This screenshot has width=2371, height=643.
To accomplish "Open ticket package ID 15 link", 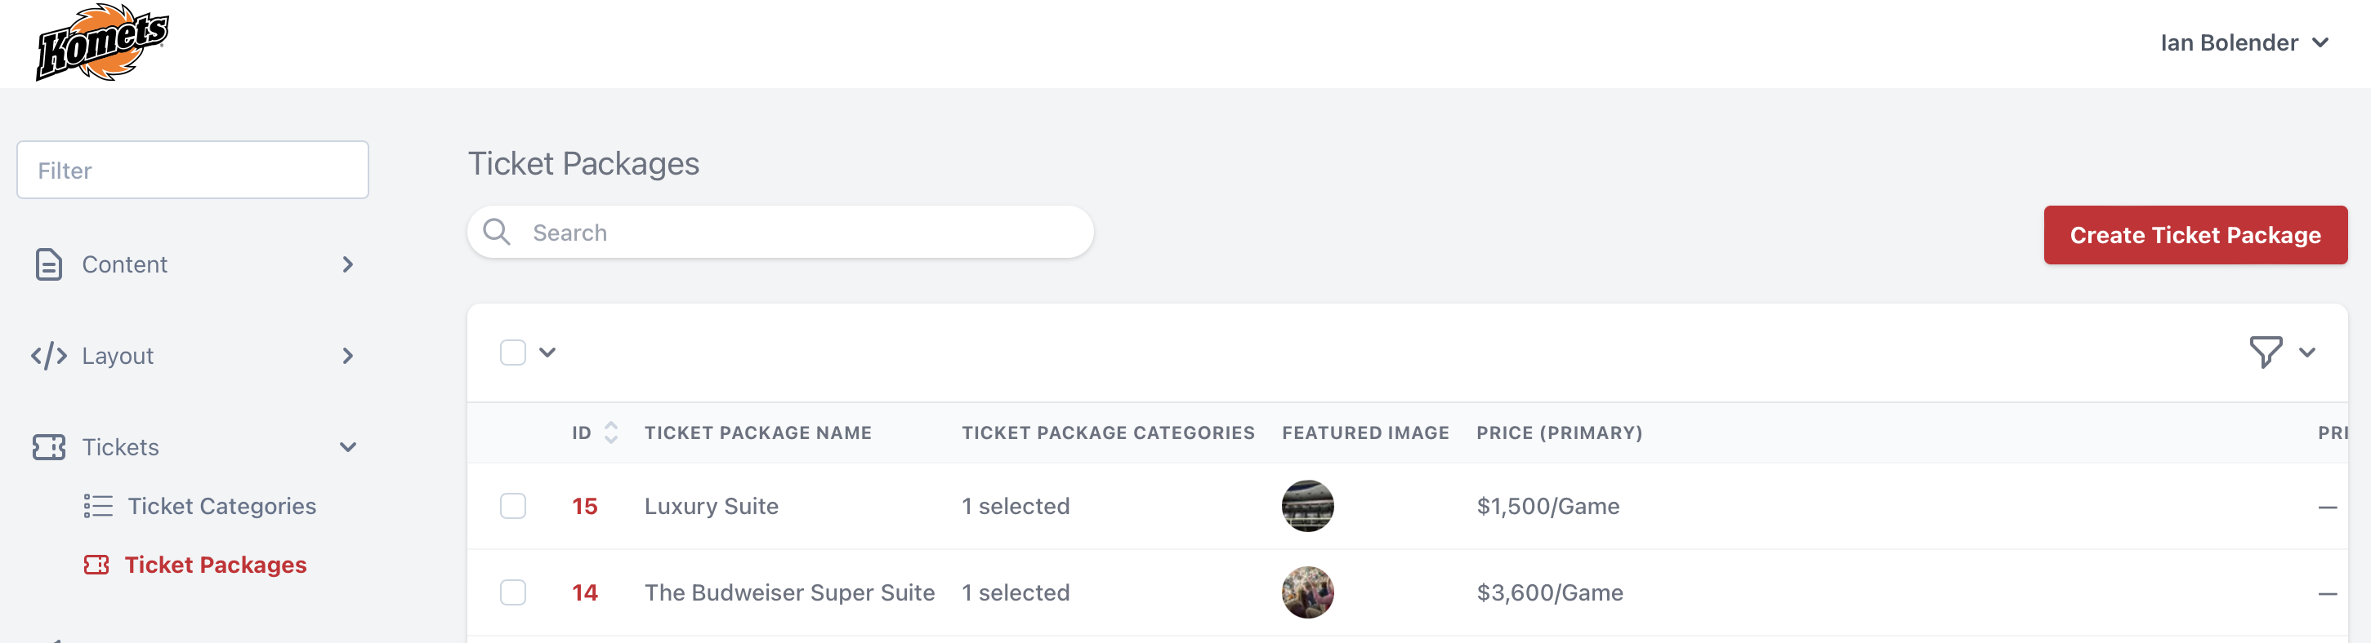I will (x=584, y=506).
